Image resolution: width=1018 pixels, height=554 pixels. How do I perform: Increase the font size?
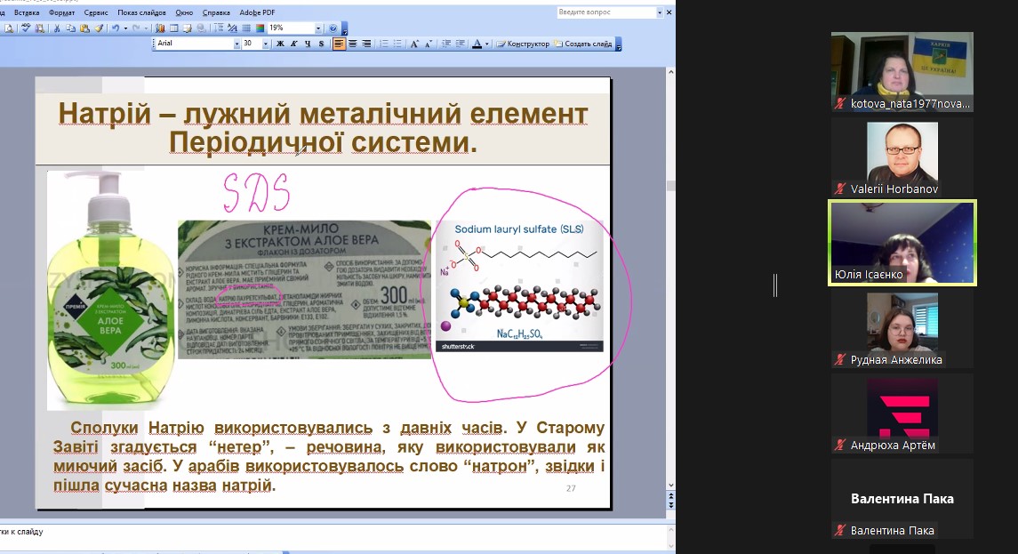[414, 44]
